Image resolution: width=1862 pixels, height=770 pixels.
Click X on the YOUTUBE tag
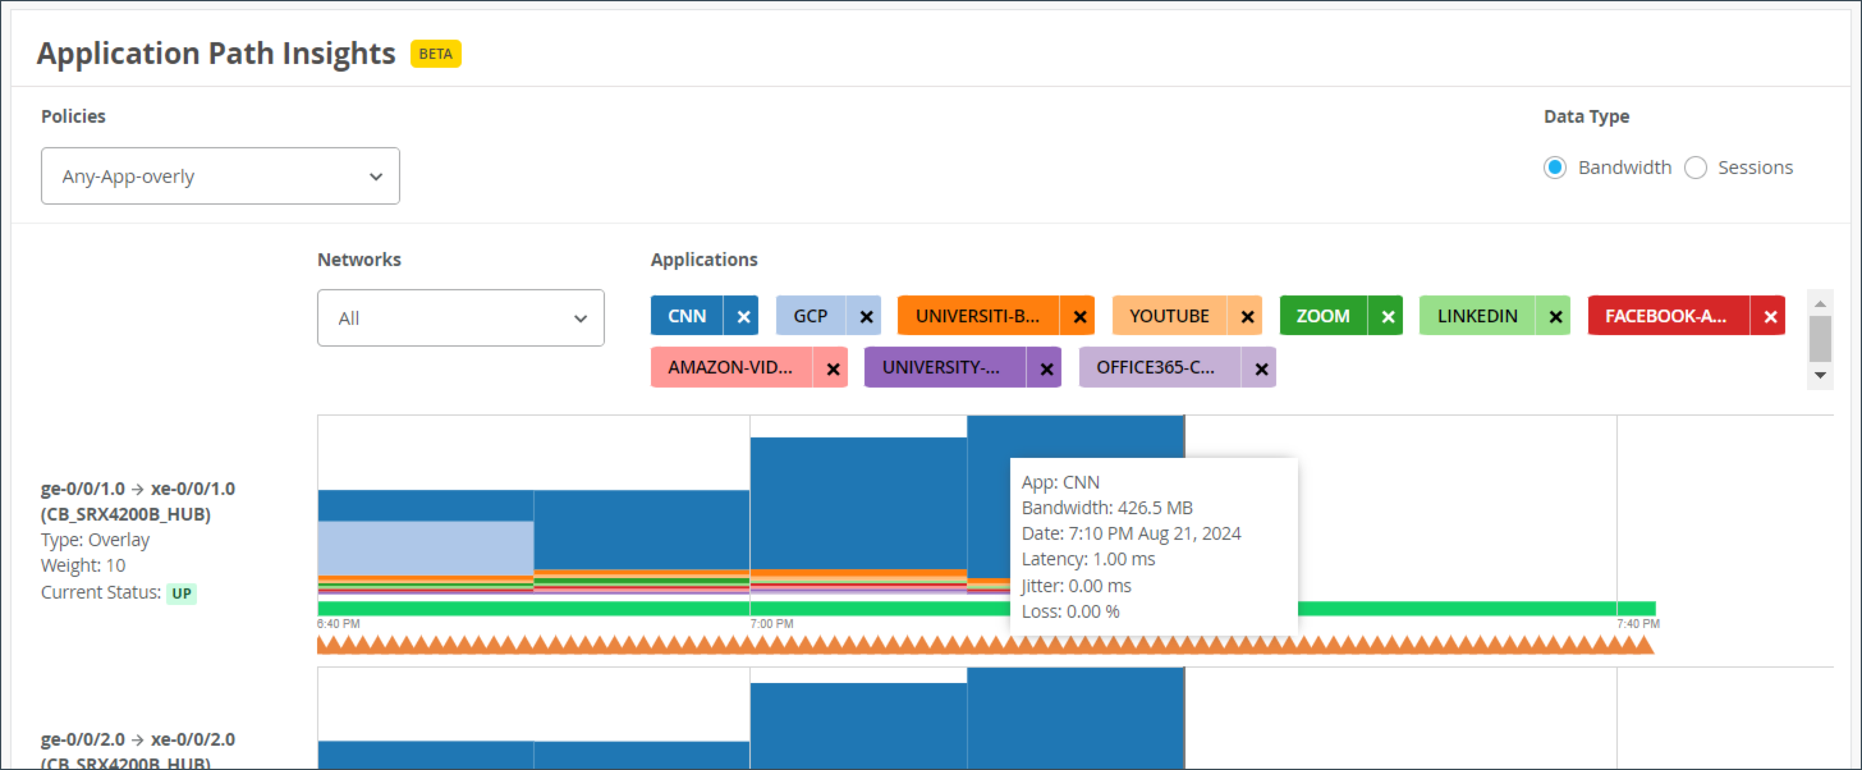click(x=1246, y=316)
